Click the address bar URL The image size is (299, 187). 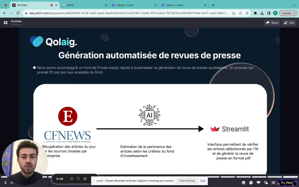click(129, 13)
